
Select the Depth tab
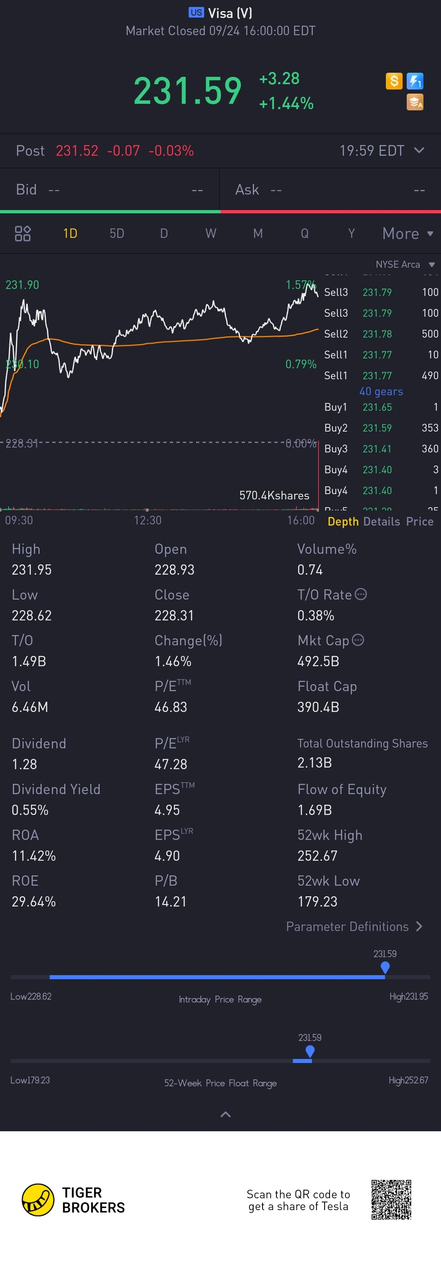(x=343, y=521)
